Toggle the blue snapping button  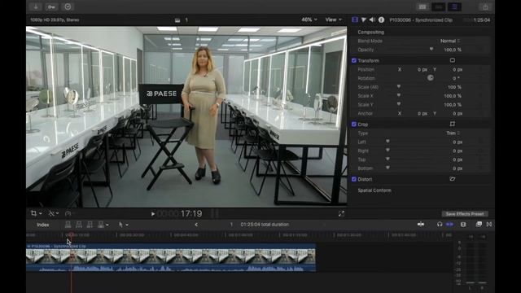[x=449, y=225]
